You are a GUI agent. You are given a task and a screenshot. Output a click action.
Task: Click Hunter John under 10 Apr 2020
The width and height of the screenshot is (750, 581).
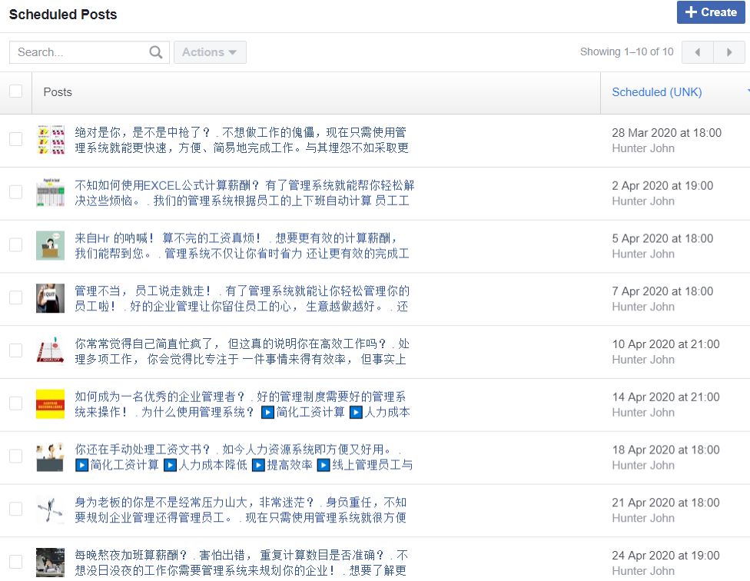tap(642, 360)
